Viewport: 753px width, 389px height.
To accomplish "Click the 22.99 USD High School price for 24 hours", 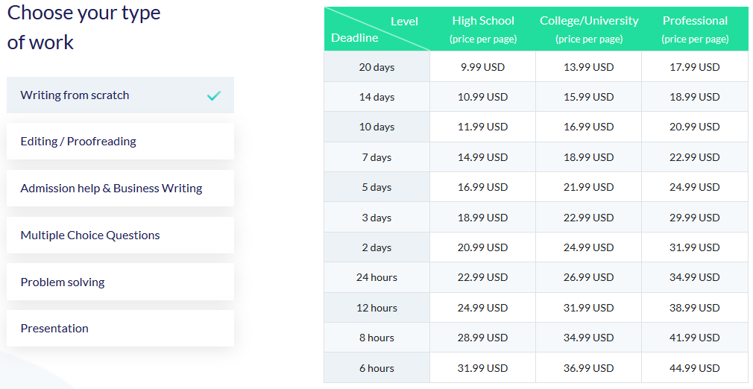I will (x=483, y=277).
